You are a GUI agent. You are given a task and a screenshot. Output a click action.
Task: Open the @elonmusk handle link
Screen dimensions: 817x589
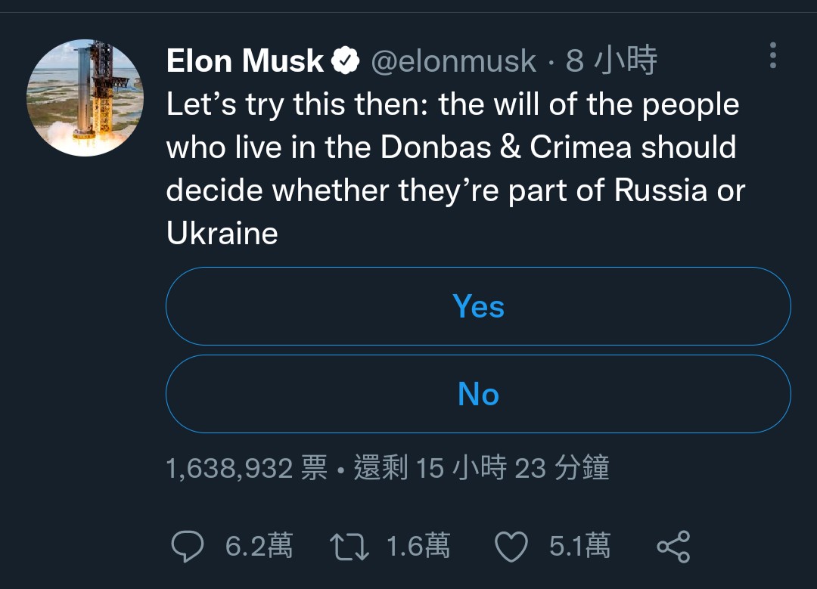[453, 61]
